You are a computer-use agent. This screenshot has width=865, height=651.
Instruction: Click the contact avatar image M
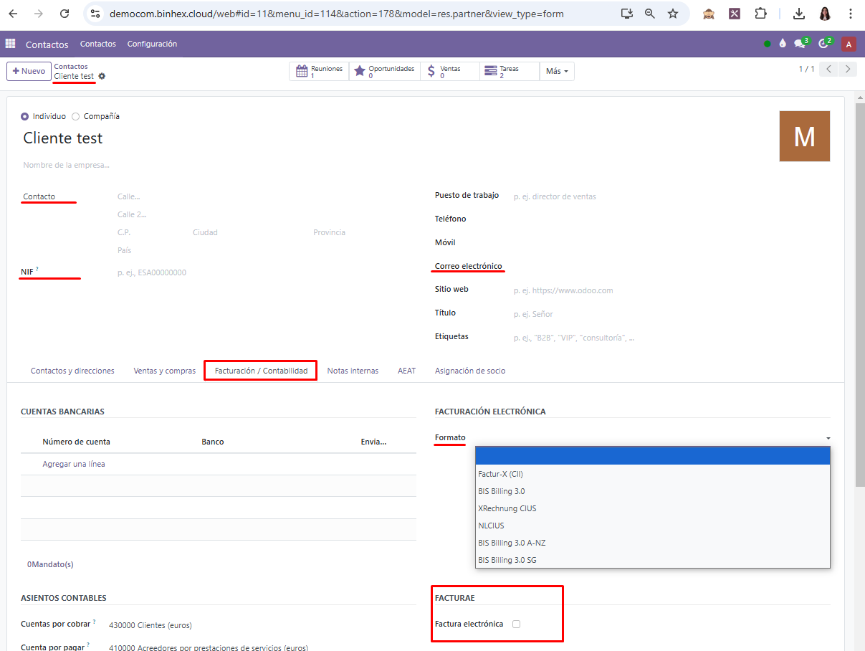coord(804,136)
